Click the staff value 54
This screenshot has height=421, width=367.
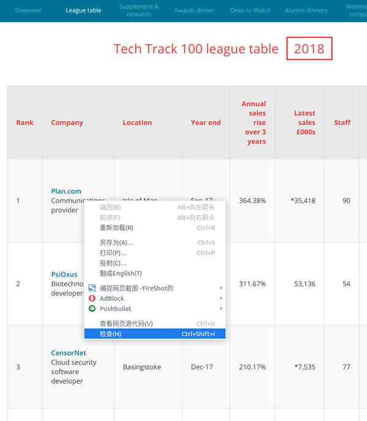click(346, 284)
